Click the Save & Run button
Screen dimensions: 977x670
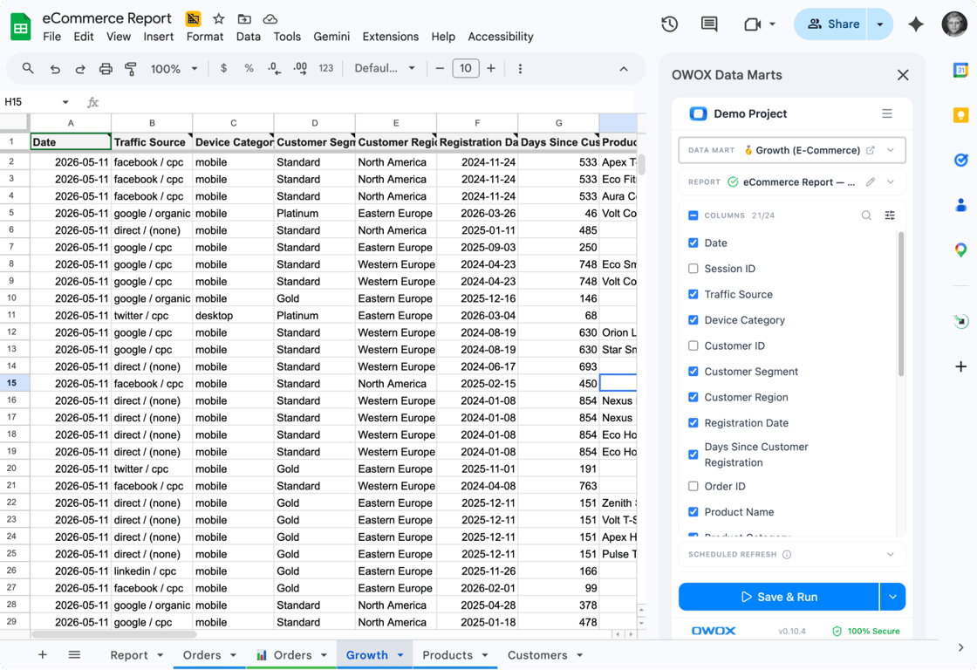point(779,597)
